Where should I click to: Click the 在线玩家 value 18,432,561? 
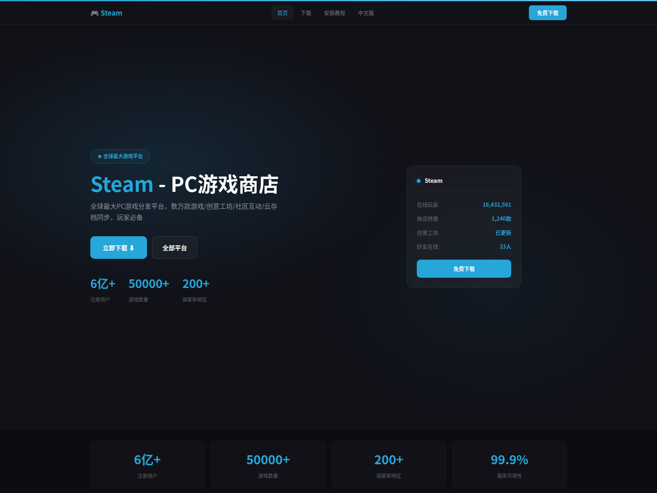(x=497, y=205)
